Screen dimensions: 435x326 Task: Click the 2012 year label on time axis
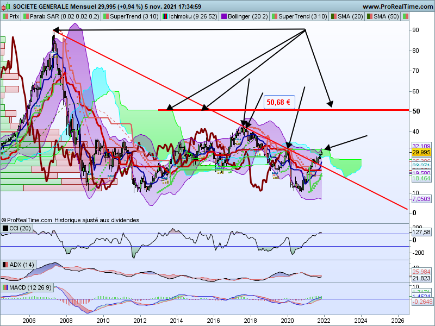pos(140,321)
